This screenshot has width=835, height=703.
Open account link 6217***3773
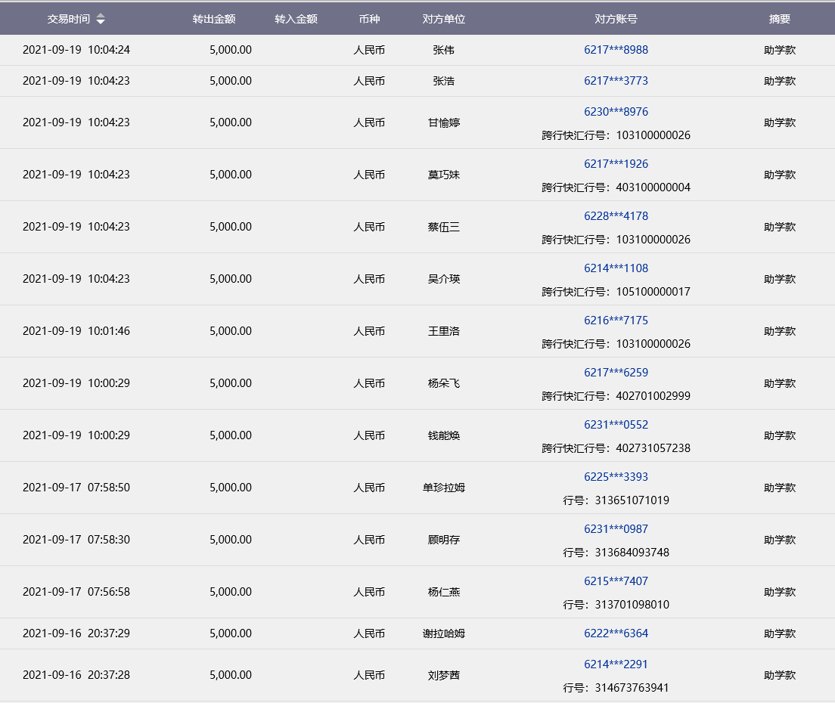[616, 81]
